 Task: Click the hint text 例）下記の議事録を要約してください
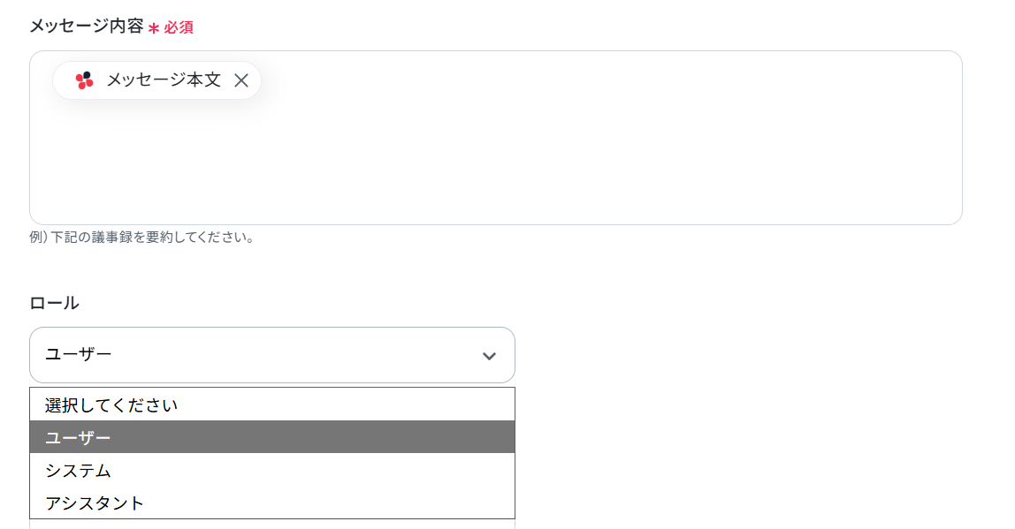(141, 238)
